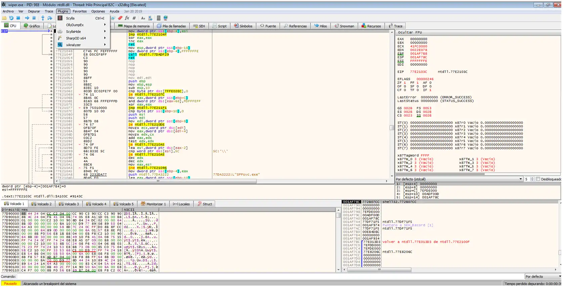This screenshot has height=287, width=563.
Task: Stop the debugging session
Action: 18,18
